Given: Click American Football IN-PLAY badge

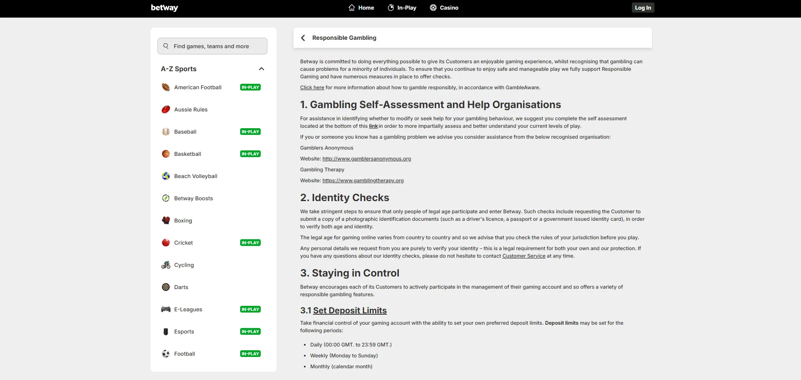Looking at the screenshot, I should tap(250, 87).
